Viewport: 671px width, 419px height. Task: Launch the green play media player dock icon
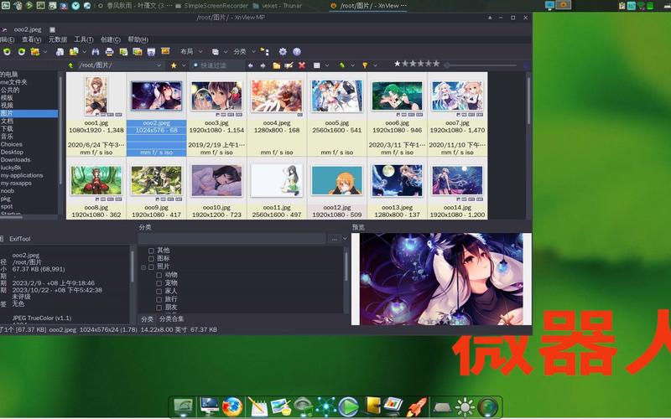[x=349, y=406]
